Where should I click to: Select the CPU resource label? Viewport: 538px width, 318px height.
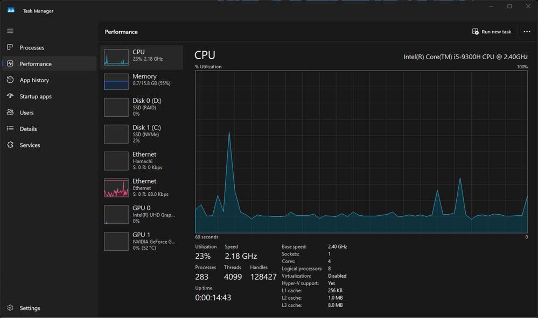(x=138, y=52)
